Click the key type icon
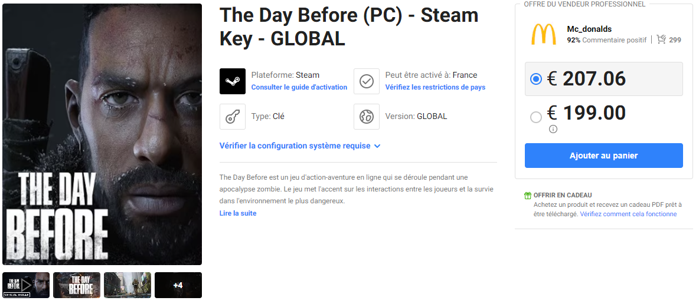 pyautogui.click(x=232, y=117)
